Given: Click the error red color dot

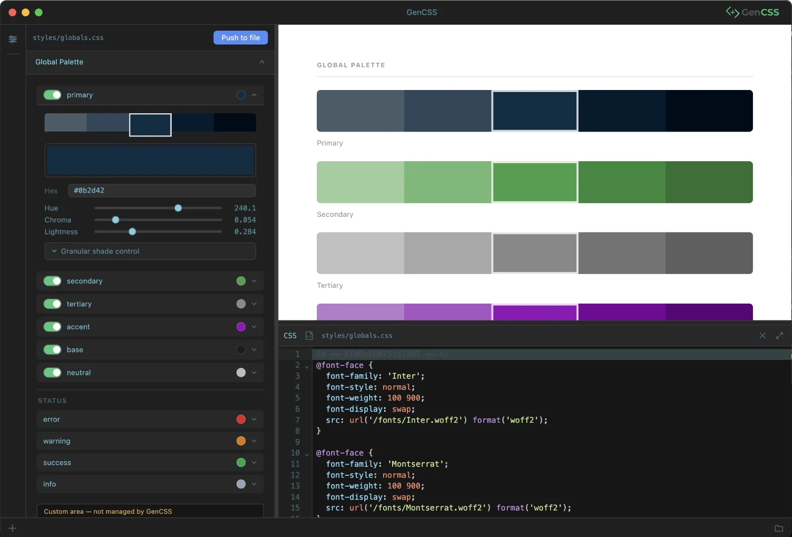Looking at the screenshot, I should 241,419.
